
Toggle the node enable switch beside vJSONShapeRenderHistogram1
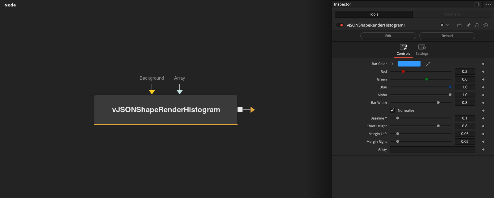(340, 25)
